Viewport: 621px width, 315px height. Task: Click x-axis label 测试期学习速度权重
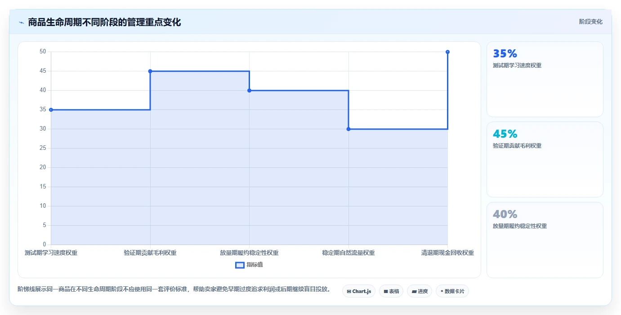pyautogui.click(x=51, y=253)
